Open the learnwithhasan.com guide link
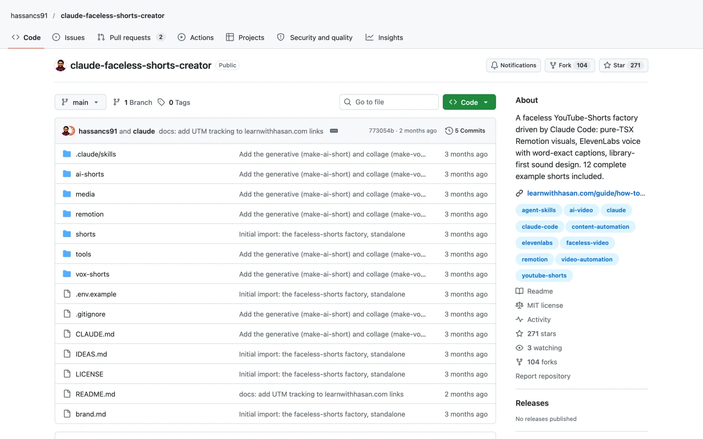Viewport: 703px width, 439px height. [586, 193]
